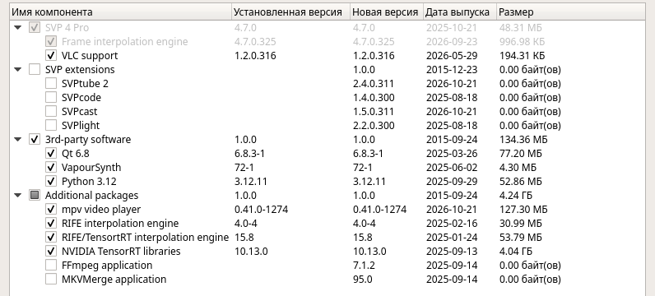Image resolution: width=655 pixels, height=296 pixels.
Task: Uncheck RIFE/TensortRT interpolation engine checkbox
Action: coord(51,237)
